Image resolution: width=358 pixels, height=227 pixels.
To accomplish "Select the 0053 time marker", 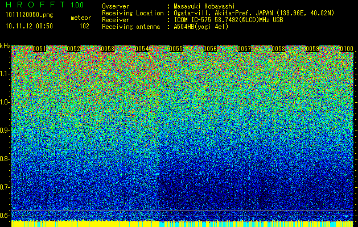I will coord(108,49).
